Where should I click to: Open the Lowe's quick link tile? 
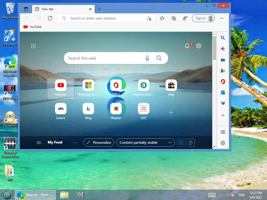point(60,111)
